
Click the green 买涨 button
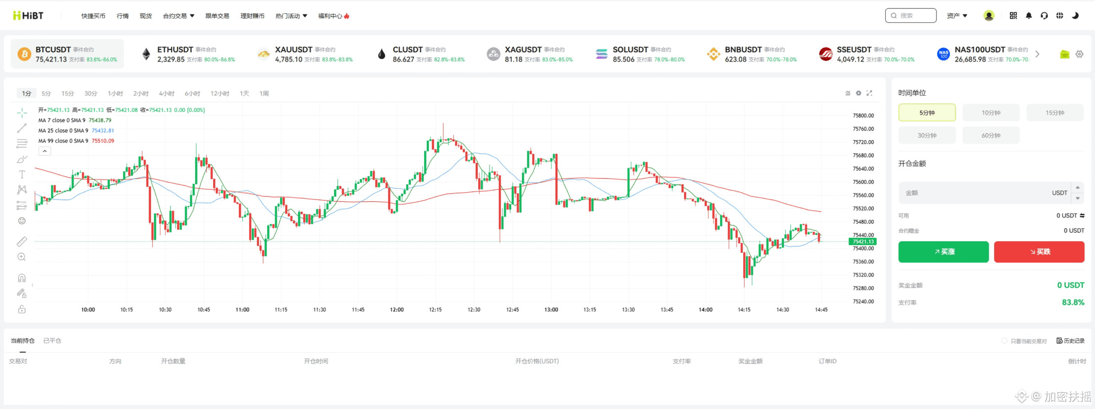click(x=943, y=252)
